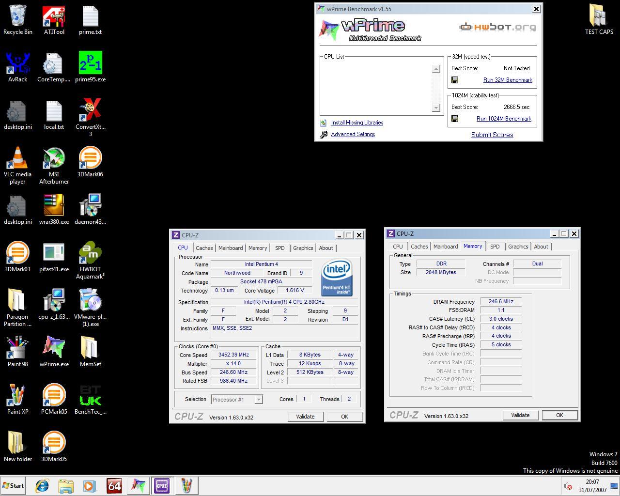Viewport: 620px width, 496px height.
Task: Launch Internet Explorer from the taskbar
Action: [42, 486]
